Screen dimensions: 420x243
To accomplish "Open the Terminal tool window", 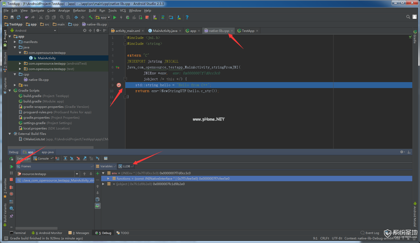I will point(18,233).
